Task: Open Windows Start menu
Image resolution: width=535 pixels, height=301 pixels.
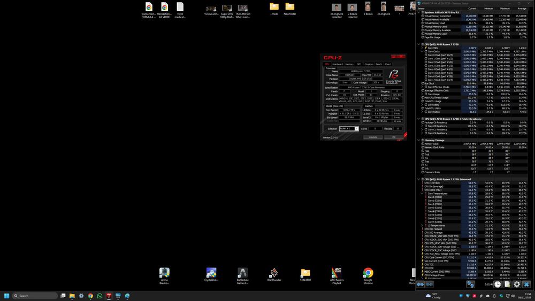Action: [6, 296]
